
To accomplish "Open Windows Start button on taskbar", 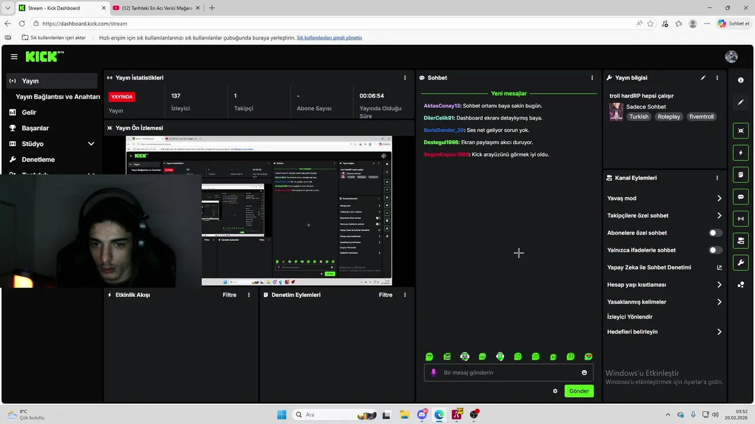I will point(281,415).
